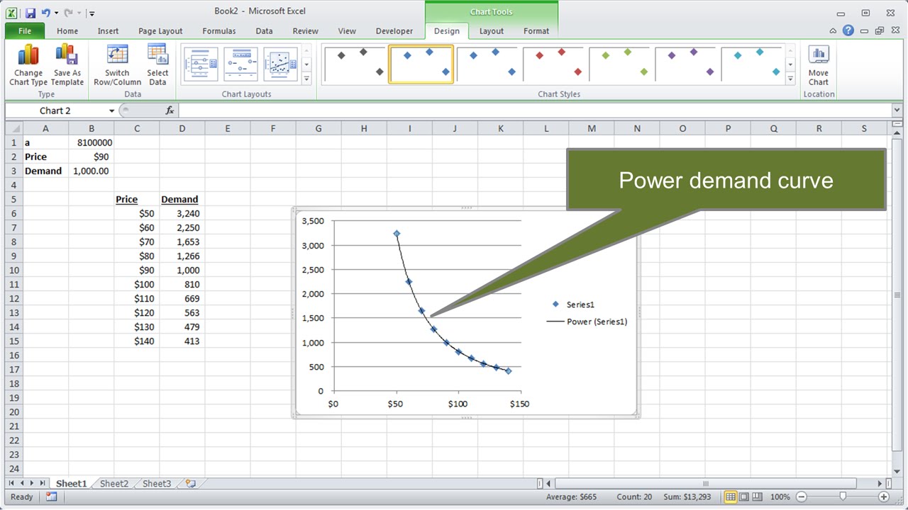Expand the Chart Styles gallery

point(790,79)
